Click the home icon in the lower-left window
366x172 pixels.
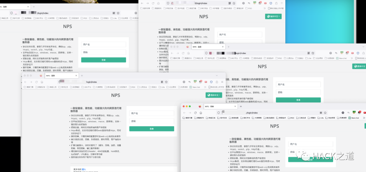pos(42,82)
